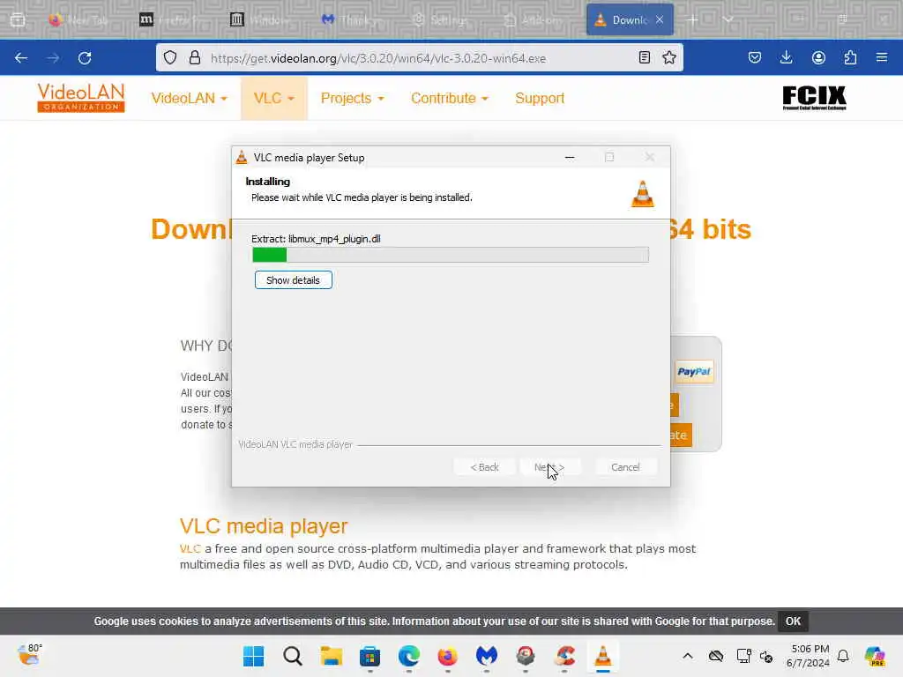Show hidden system tray icons chevron

pos(688,656)
